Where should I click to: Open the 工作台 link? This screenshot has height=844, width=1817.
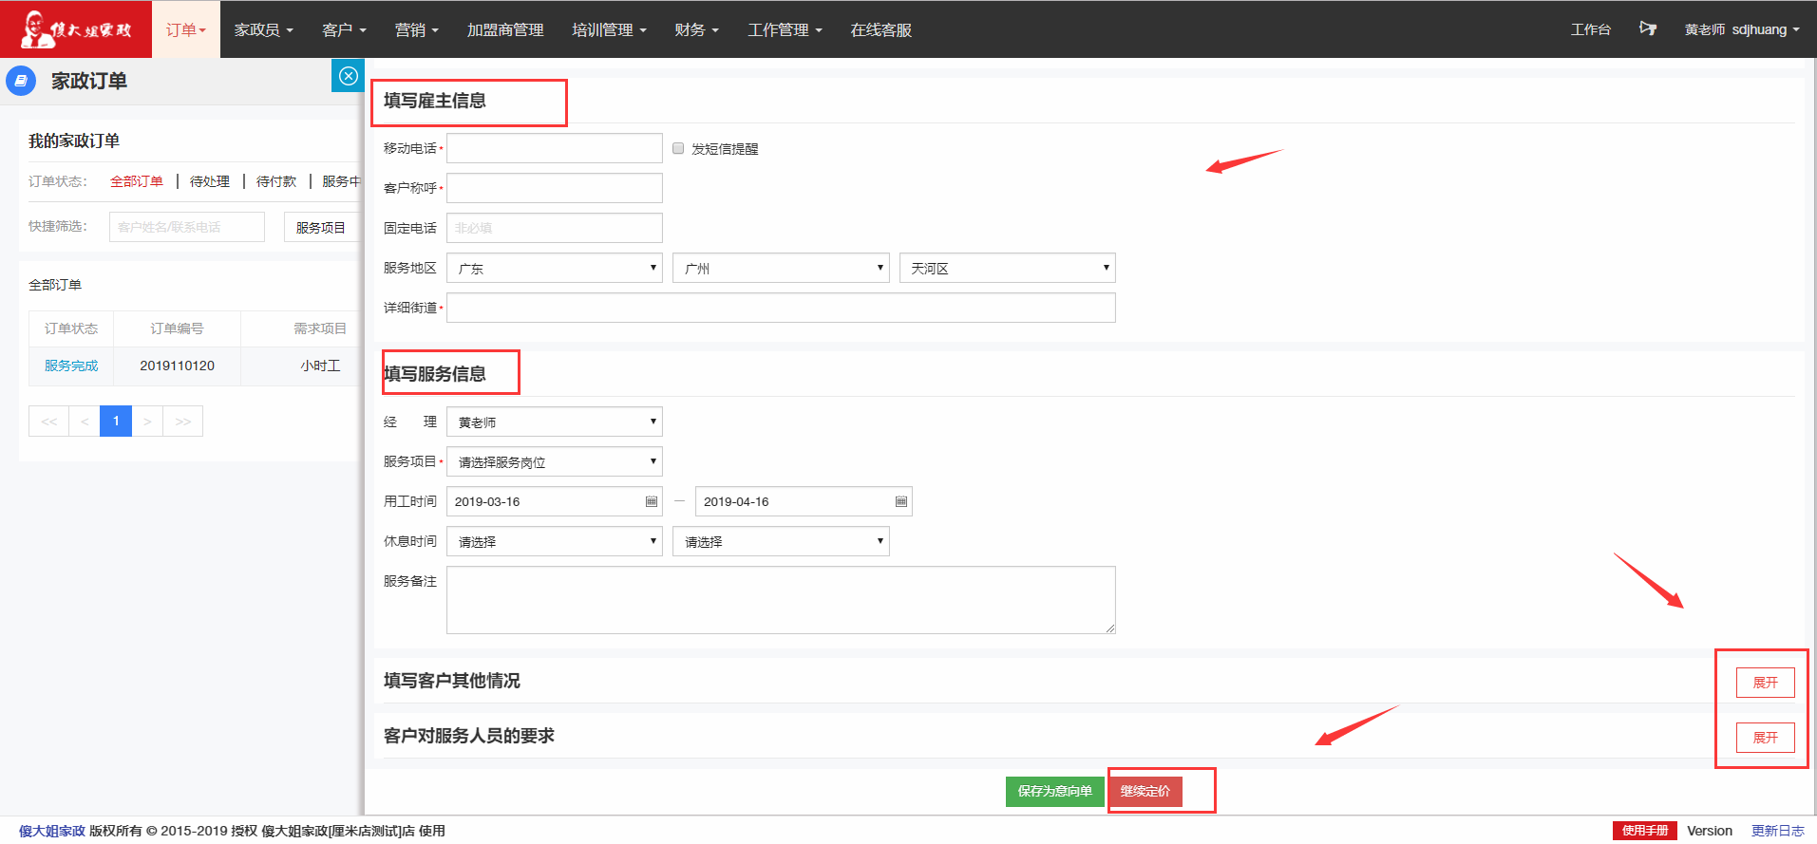click(1591, 29)
